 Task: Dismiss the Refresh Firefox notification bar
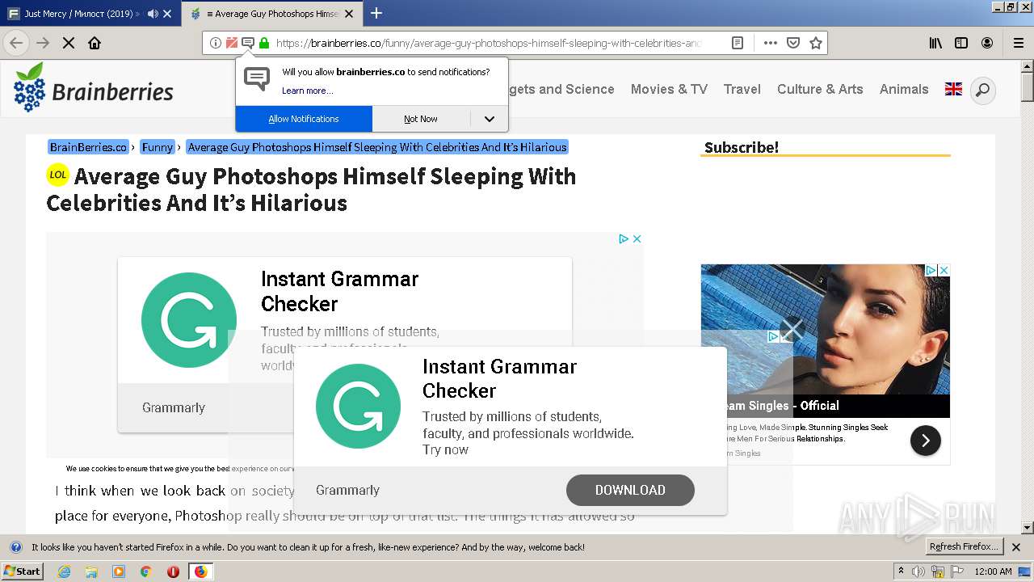click(1016, 547)
